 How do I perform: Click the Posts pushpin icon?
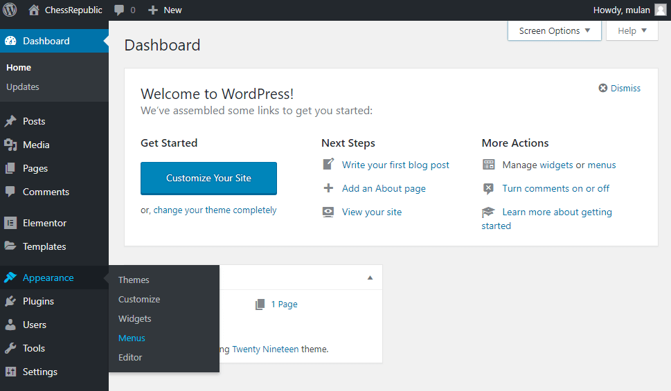point(10,122)
